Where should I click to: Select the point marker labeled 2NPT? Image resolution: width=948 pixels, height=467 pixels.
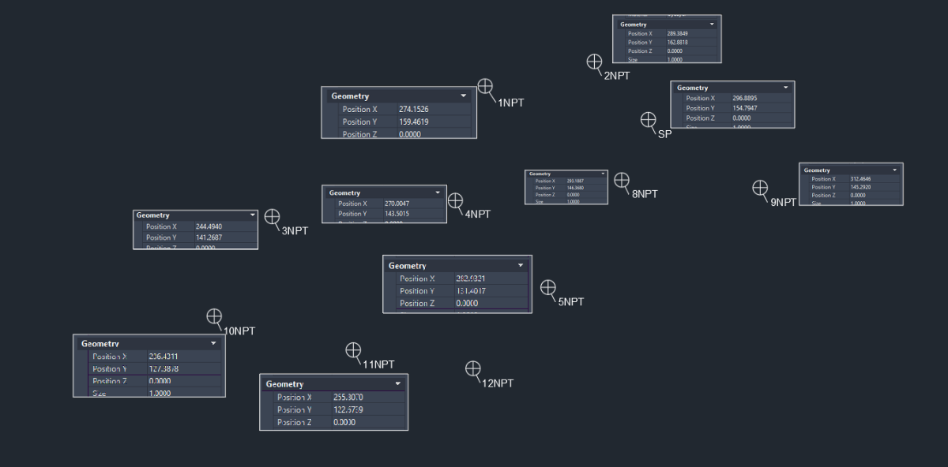coord(594,62)
